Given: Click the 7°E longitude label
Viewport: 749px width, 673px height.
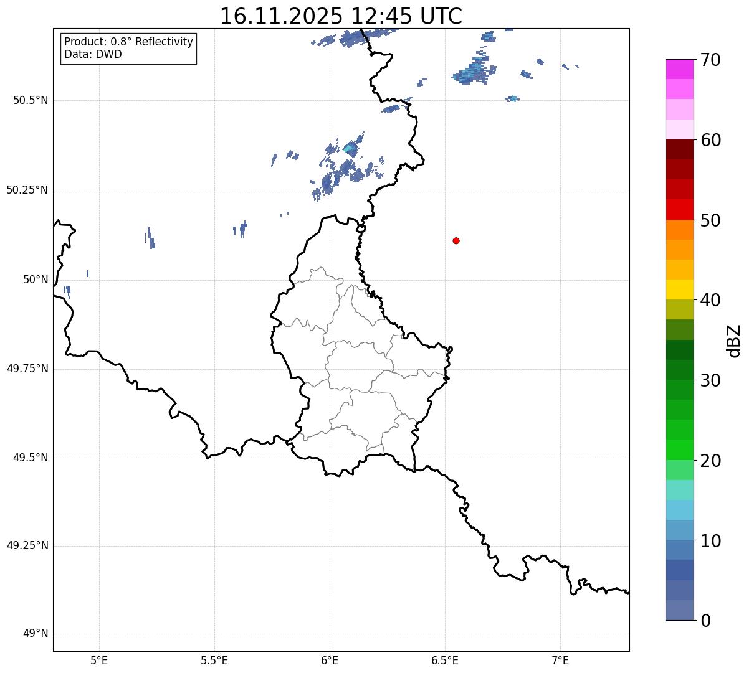Looking at the screenshot, I should [560, 660].
